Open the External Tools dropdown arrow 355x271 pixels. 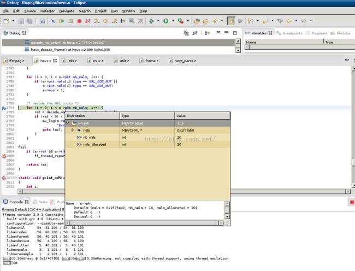(x=188, y=21)
